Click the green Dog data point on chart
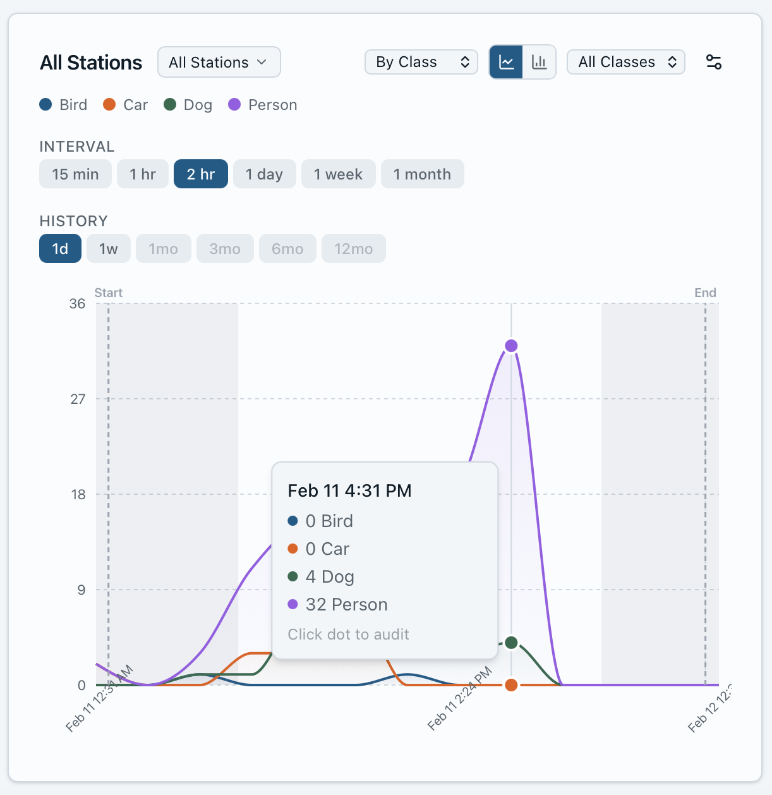Image resolution: width=772 pixels, height=795 pixels. [511, 643]
